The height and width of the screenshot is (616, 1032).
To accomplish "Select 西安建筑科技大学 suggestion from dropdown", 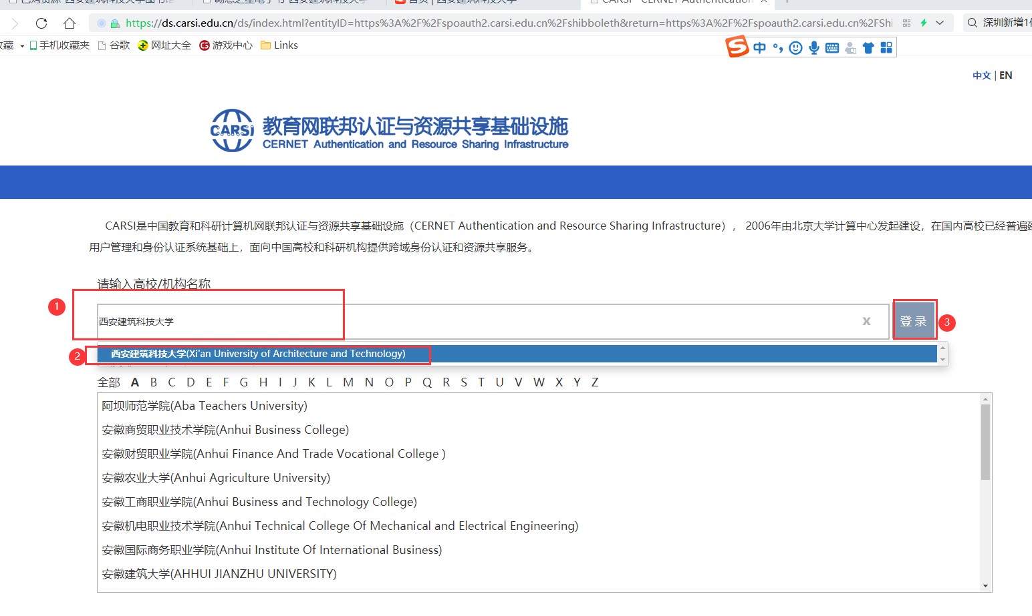I will click(258, 354).
